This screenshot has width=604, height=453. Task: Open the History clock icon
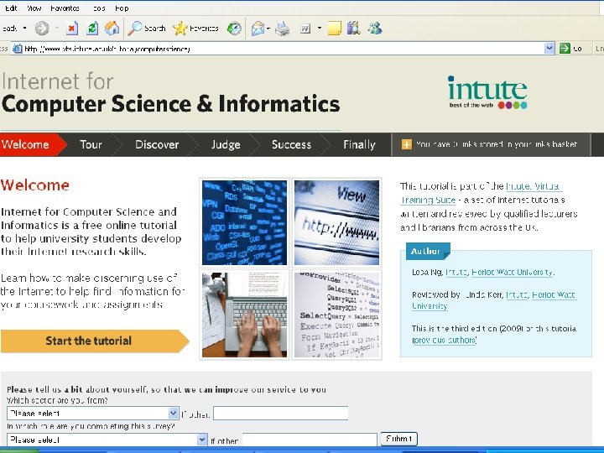(234, 29)
